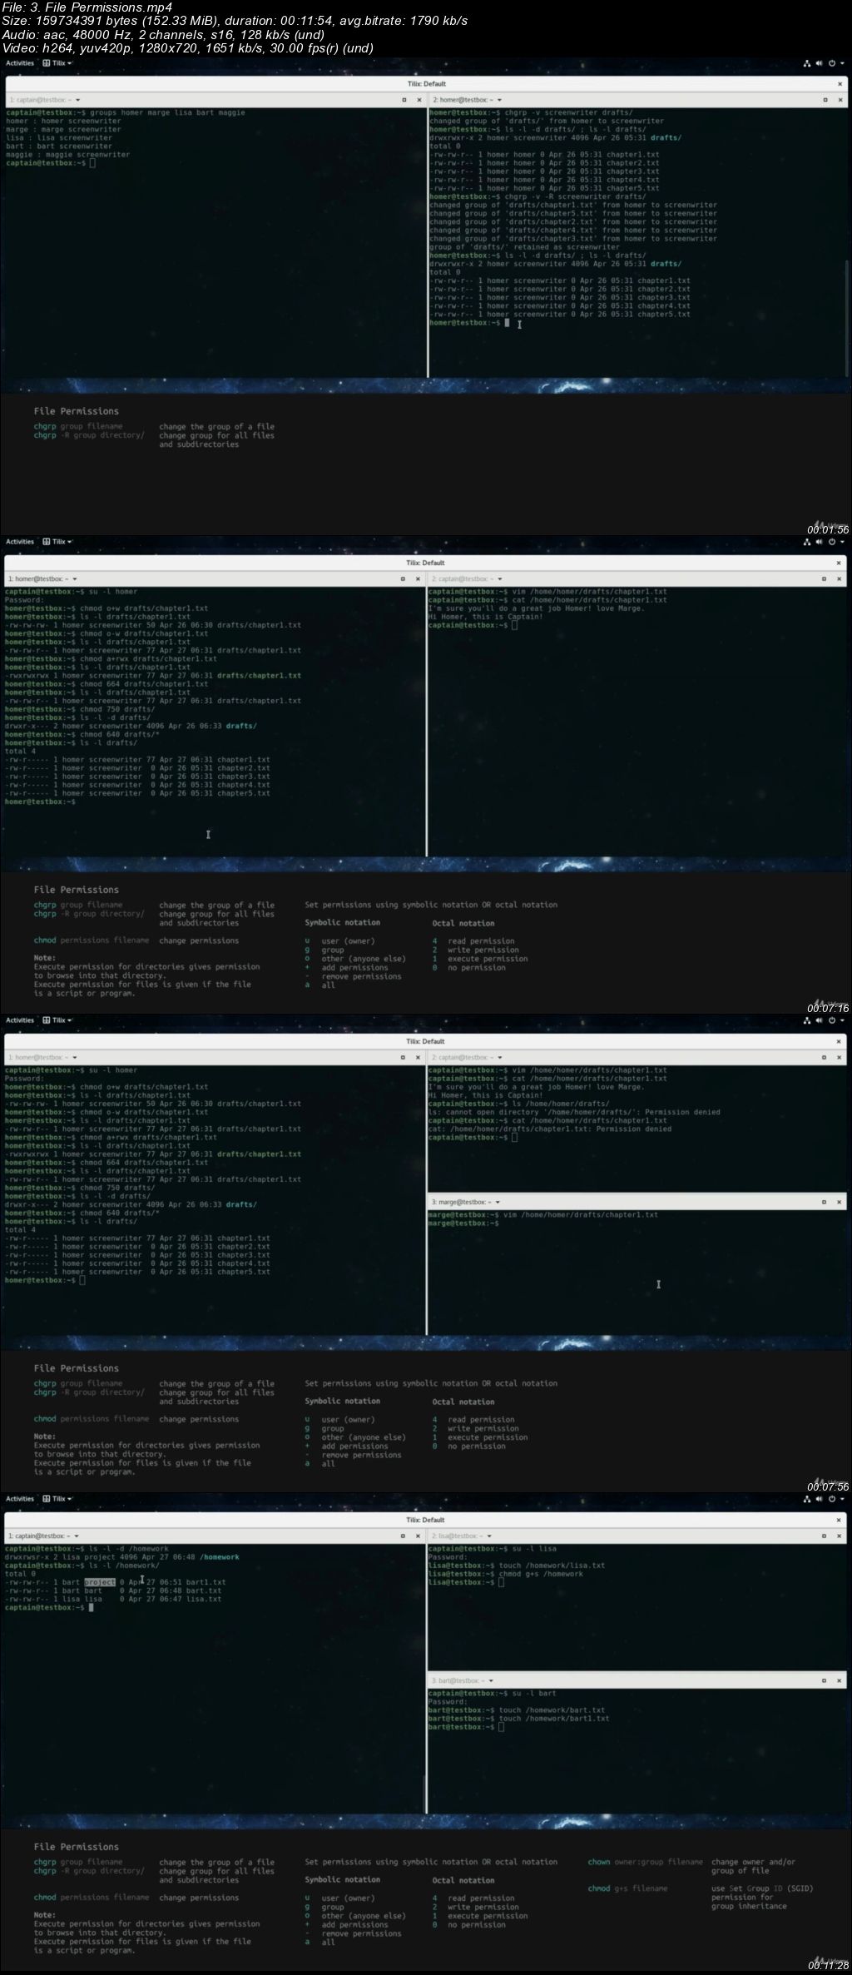The width and height of the screenshot is (852, 1975).
Task: Click the 'ls: cannot open directory' error line
Action: [574, 1112]
